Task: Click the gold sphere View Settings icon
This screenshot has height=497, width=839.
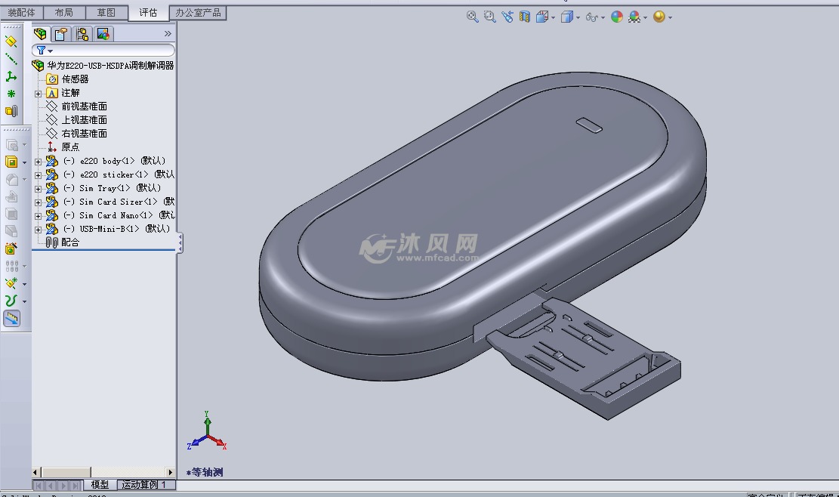Action: coord(659,17)
